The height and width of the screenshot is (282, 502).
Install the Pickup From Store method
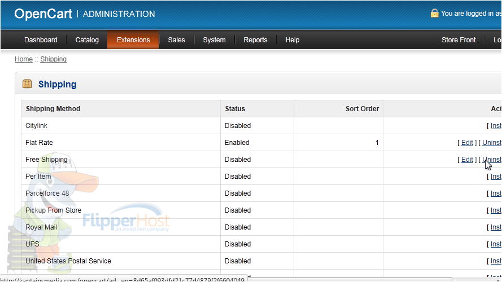[496, 210]
